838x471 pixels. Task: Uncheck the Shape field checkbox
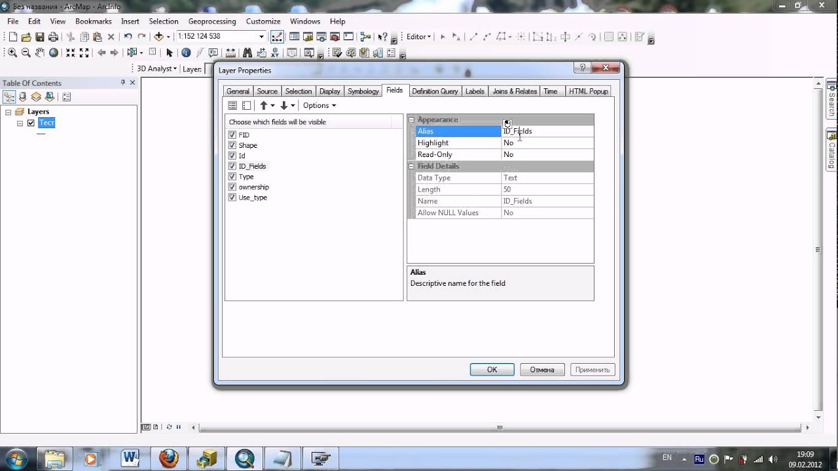(232, 145)
